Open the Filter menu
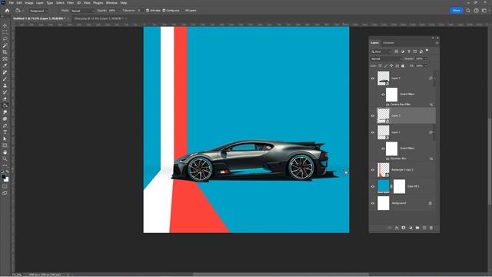This screenshot has width=492, height=277. pos(70,3)
